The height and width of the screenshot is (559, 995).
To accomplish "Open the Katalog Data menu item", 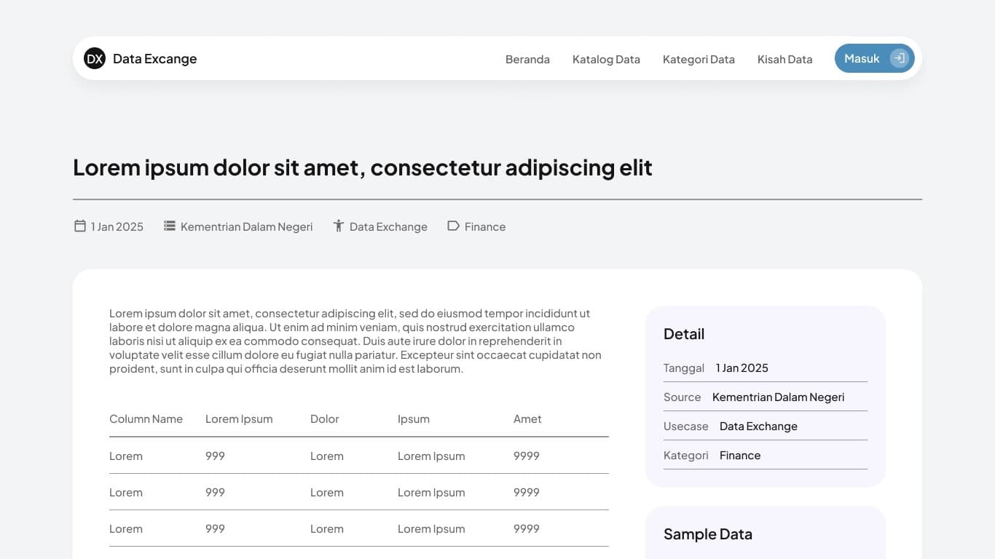I will tap(606, 59).
